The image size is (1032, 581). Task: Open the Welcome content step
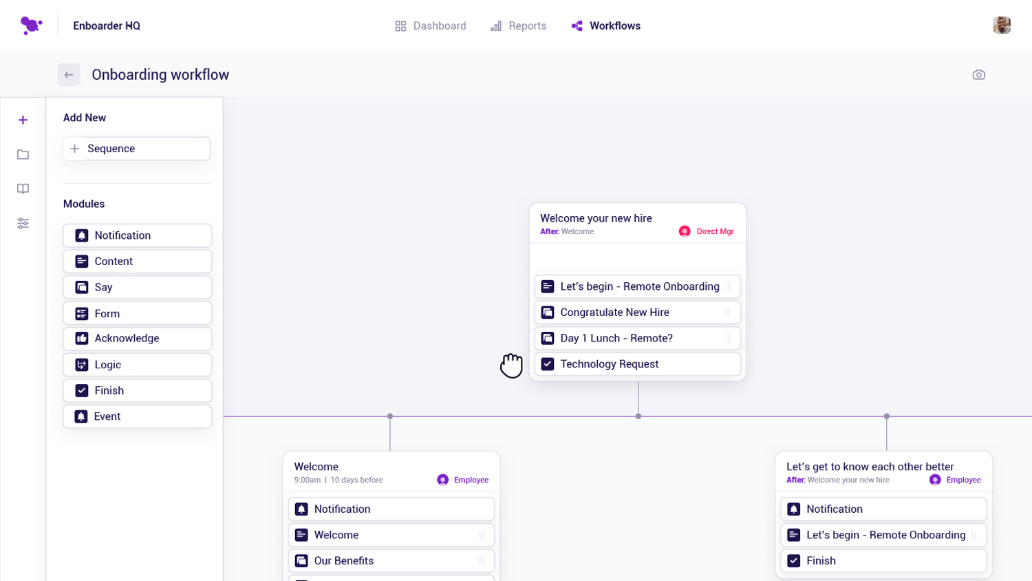391,535
